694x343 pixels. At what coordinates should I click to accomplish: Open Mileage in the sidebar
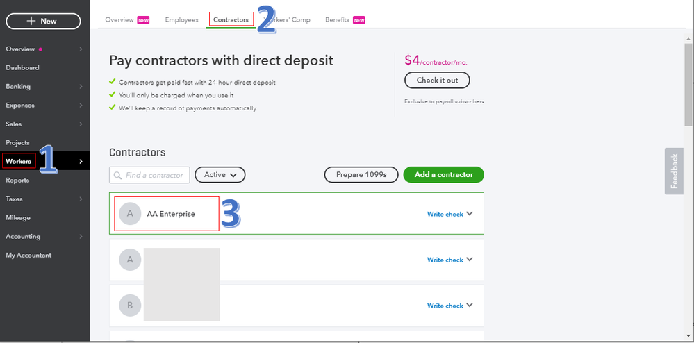(x=18, y=218)
